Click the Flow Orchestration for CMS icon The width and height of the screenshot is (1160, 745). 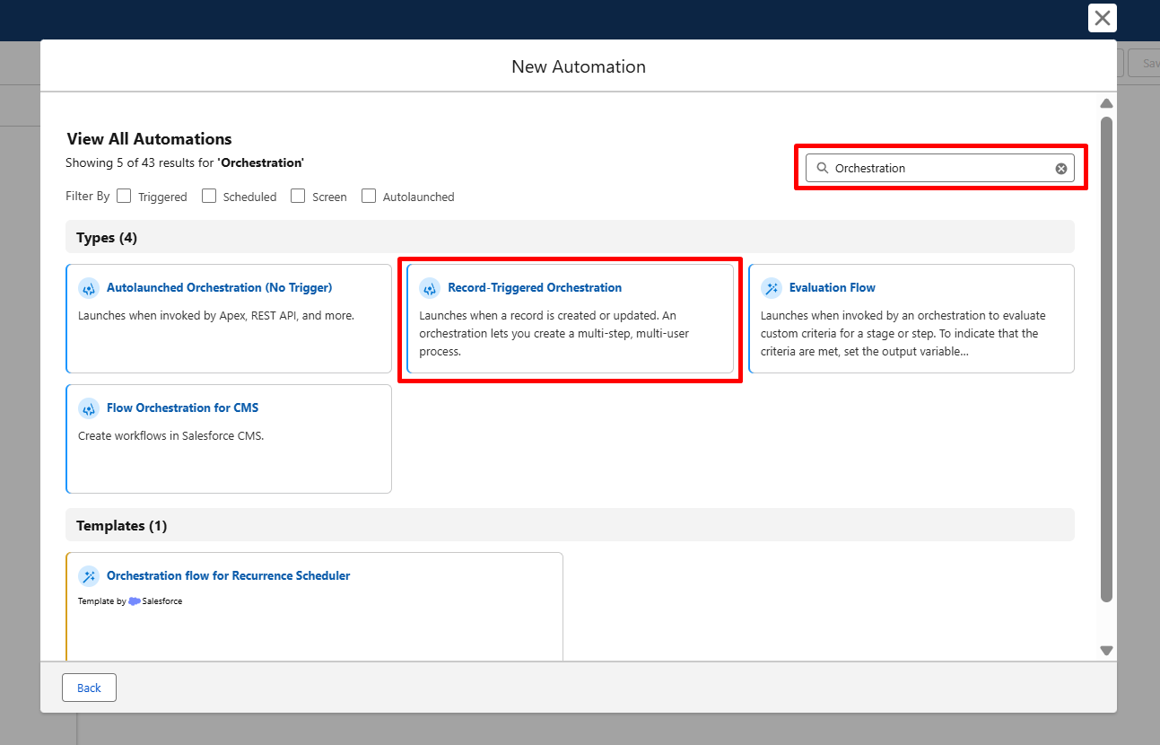click(x=89, y=408)
